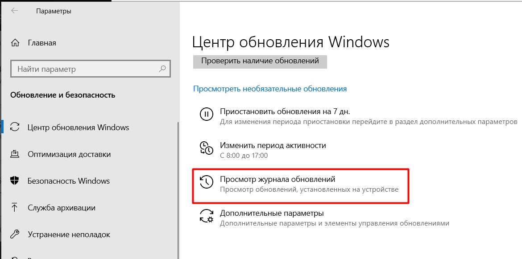Click the pause icon for Приостановить обновления
522x259 pixels.
click(x=206, y=115)
